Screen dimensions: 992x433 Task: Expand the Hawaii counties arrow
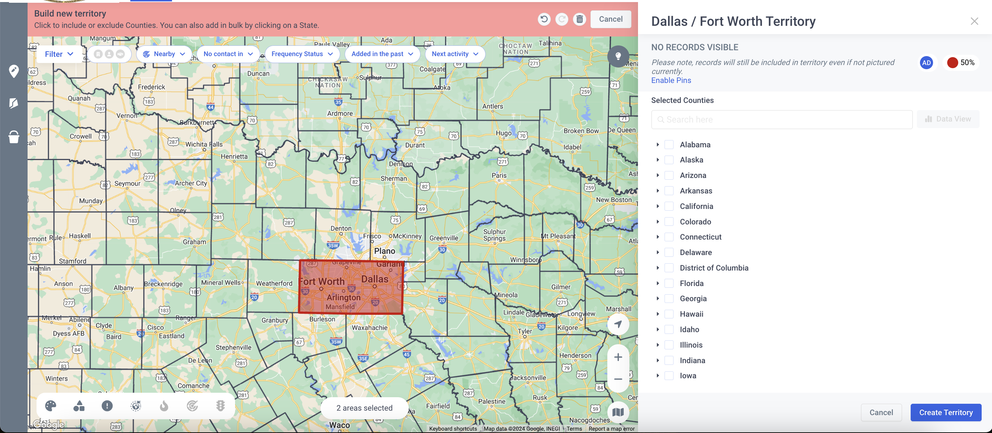pos(658,314)
